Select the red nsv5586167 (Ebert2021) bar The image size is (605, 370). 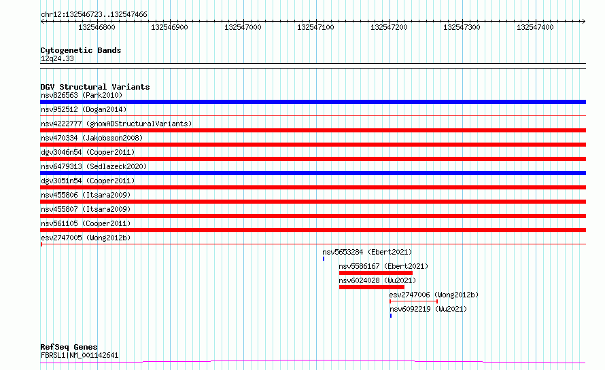tap(375, 273)
